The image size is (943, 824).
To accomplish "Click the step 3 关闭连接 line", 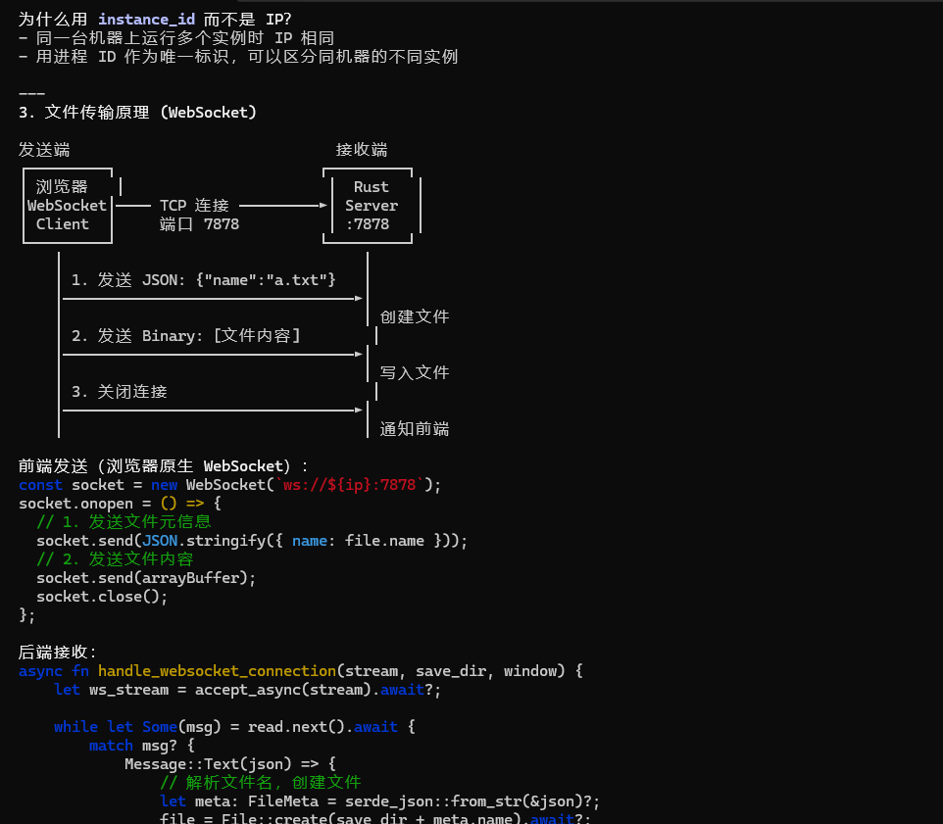I will [x=120, y=392].
